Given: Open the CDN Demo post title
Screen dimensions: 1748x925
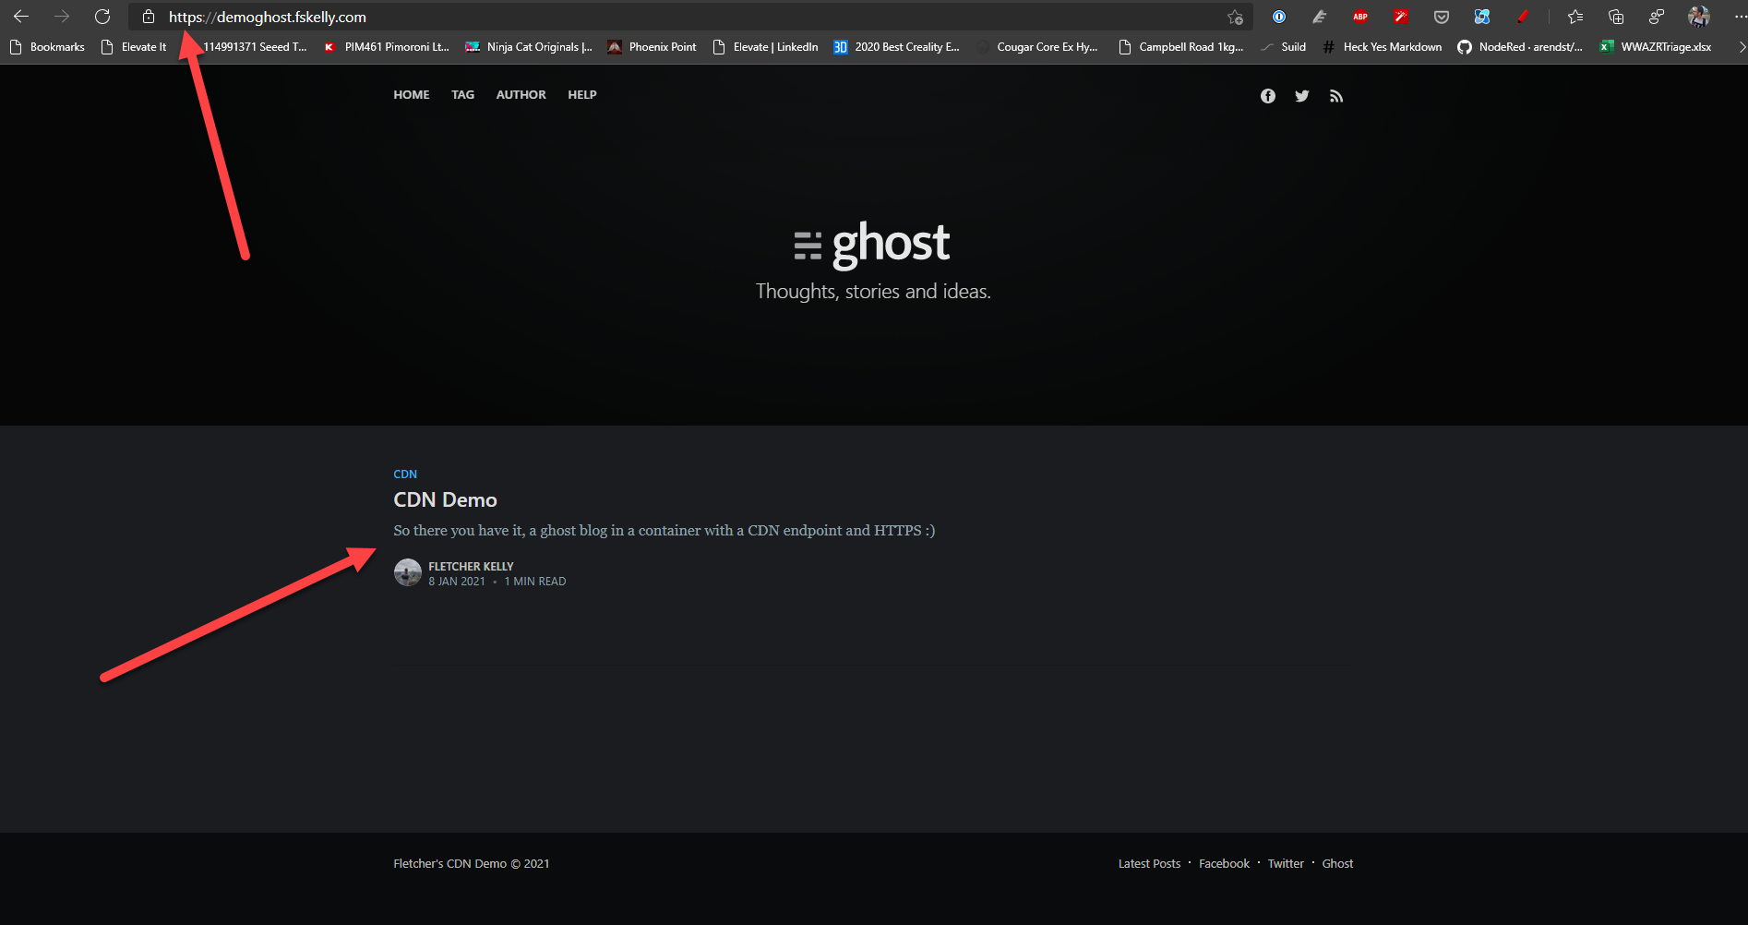Looking at the screenshot, I should click(445, 499).
